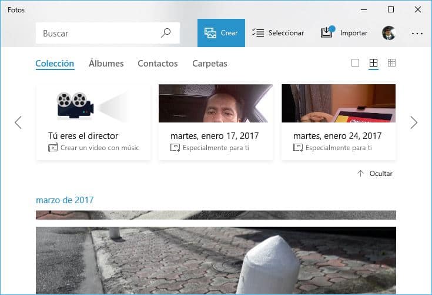Open the 'Tú eres el director' card
Viewport: 432px width, 295px height.
click(93, 122)
